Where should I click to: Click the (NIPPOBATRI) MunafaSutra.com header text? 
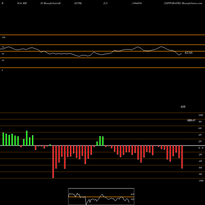(183, 3)
